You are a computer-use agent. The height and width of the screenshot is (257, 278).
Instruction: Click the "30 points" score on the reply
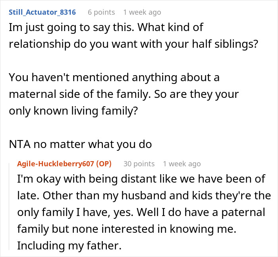tap(139, 164)
